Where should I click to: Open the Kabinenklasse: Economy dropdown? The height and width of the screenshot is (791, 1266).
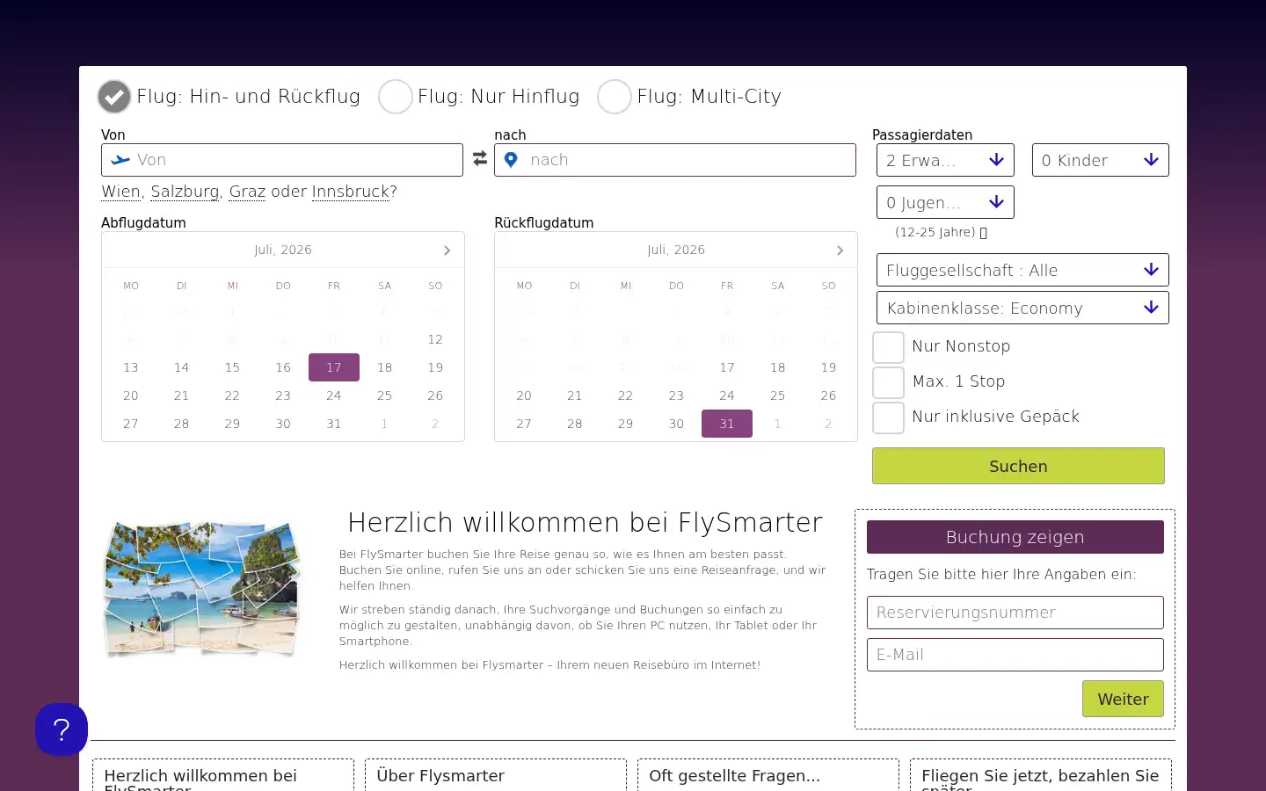[x=1022, y=308]
